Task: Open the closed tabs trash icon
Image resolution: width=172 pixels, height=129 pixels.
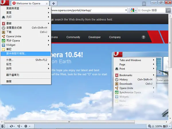Action: [144, 4]
